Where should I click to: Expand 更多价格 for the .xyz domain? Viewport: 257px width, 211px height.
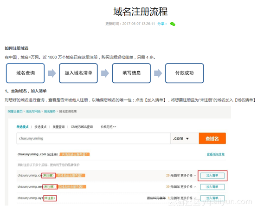coord(188,198)
